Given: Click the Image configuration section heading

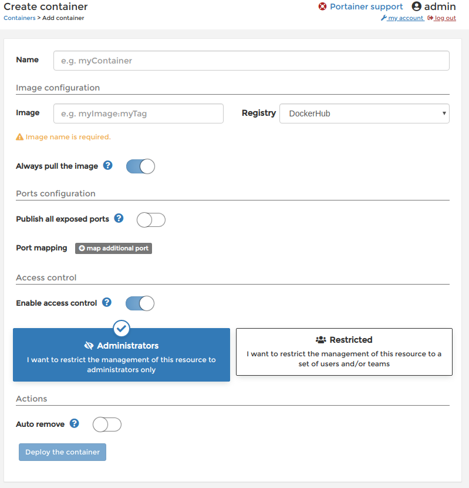Looking at the screenshot, I should (x=58, y=88).
